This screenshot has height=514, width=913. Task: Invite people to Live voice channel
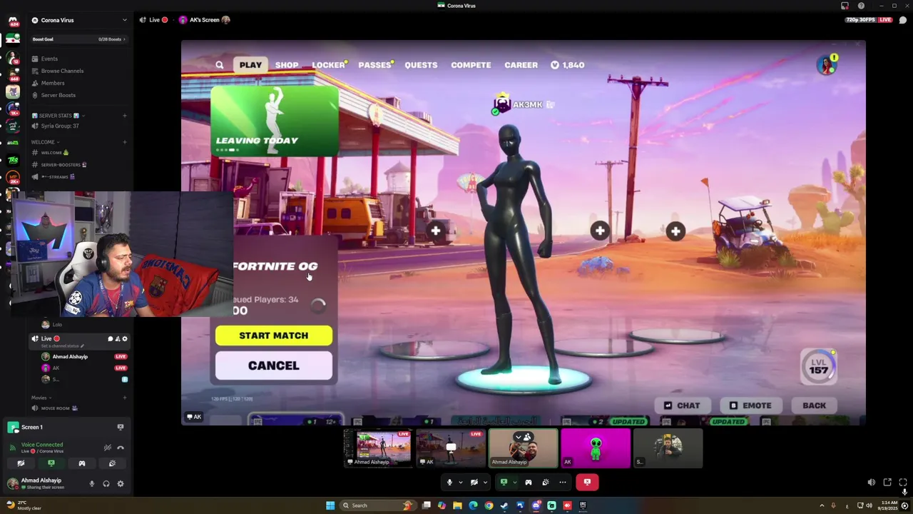(x=118, y=339)
